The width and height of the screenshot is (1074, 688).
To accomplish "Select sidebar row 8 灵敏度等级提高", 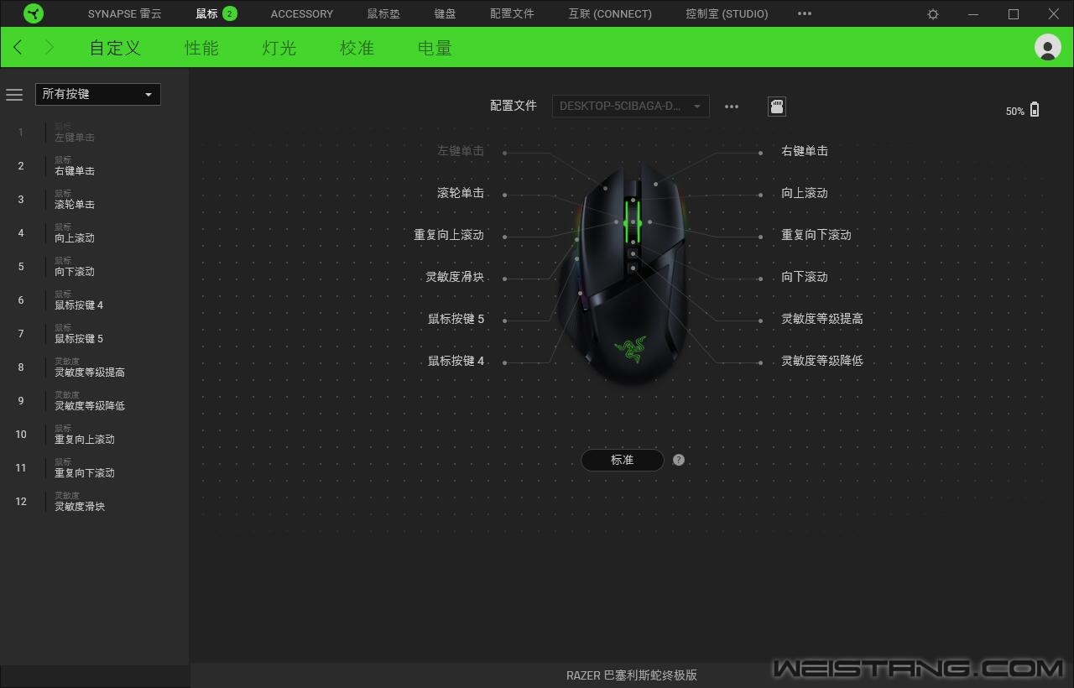I will [x=94, y=367].
